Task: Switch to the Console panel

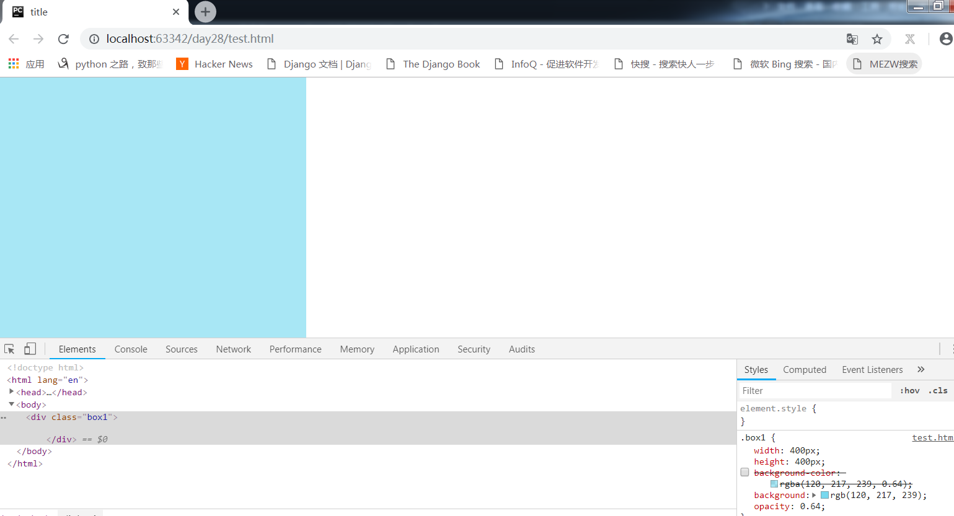Action: (131, 349)
